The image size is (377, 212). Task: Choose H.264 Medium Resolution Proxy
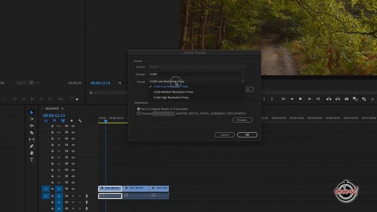point(173,92)
